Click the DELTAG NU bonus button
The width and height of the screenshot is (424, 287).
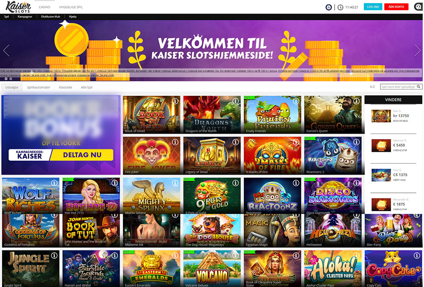tap(82, 155)
